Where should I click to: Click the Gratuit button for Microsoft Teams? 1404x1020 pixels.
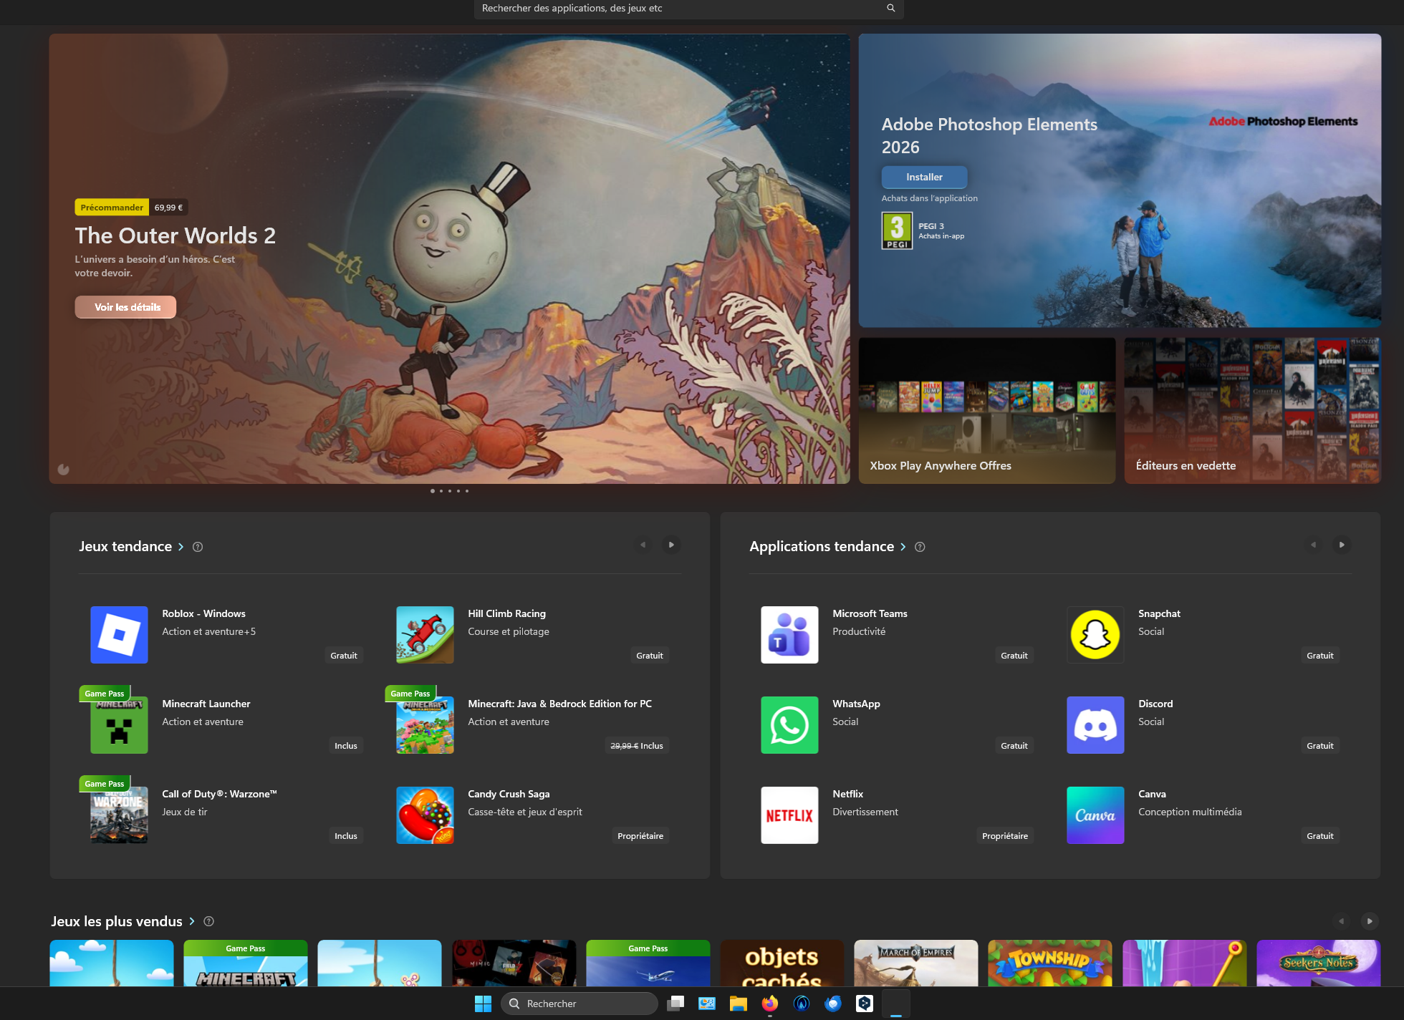click(1014, 655)
